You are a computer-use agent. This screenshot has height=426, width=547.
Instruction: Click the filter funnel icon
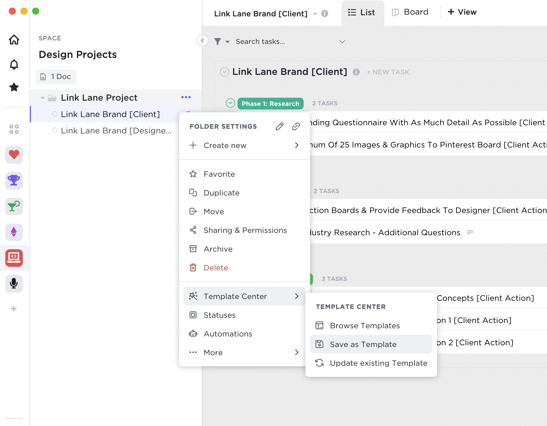coord(218,42)
